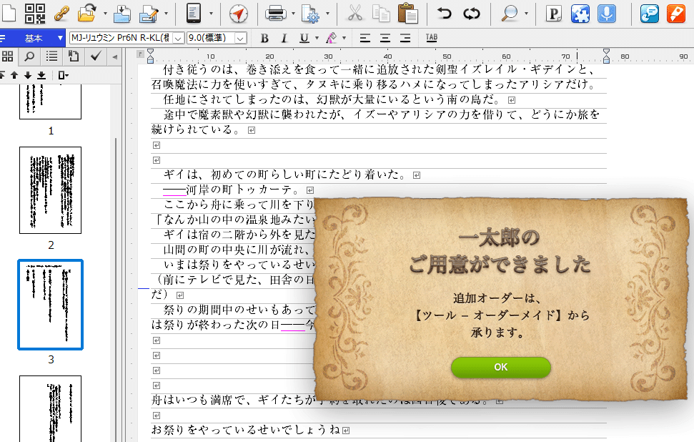Toggle underline formatting
694x442 pixels.
pyautogui.click(x=304, y=39)
